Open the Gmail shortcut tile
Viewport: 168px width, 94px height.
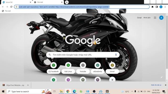112,68
